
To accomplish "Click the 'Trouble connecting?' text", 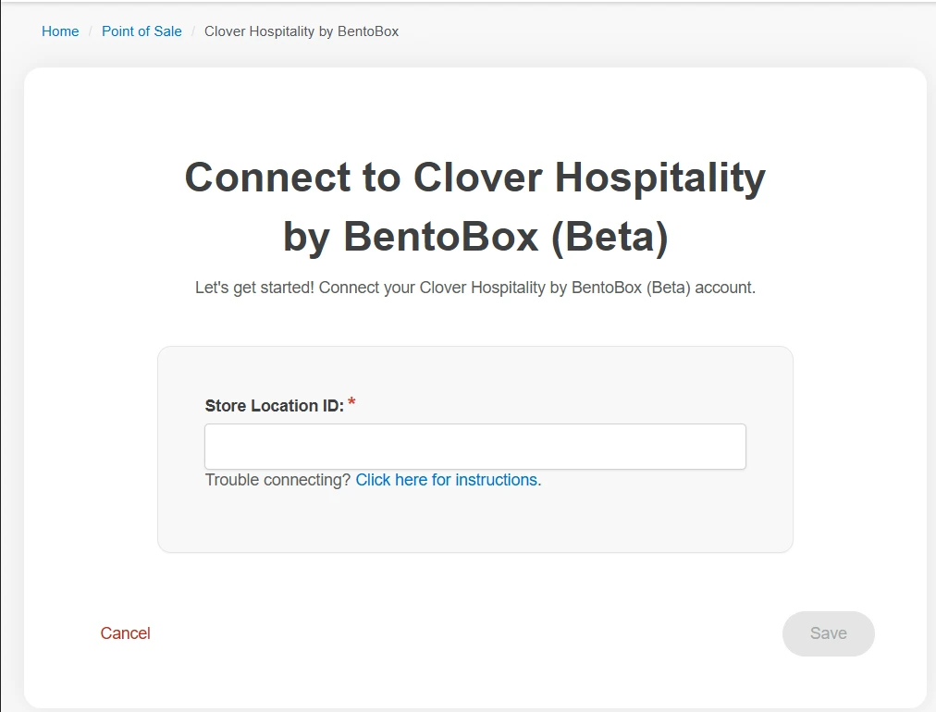I will [x=277, y=480].
